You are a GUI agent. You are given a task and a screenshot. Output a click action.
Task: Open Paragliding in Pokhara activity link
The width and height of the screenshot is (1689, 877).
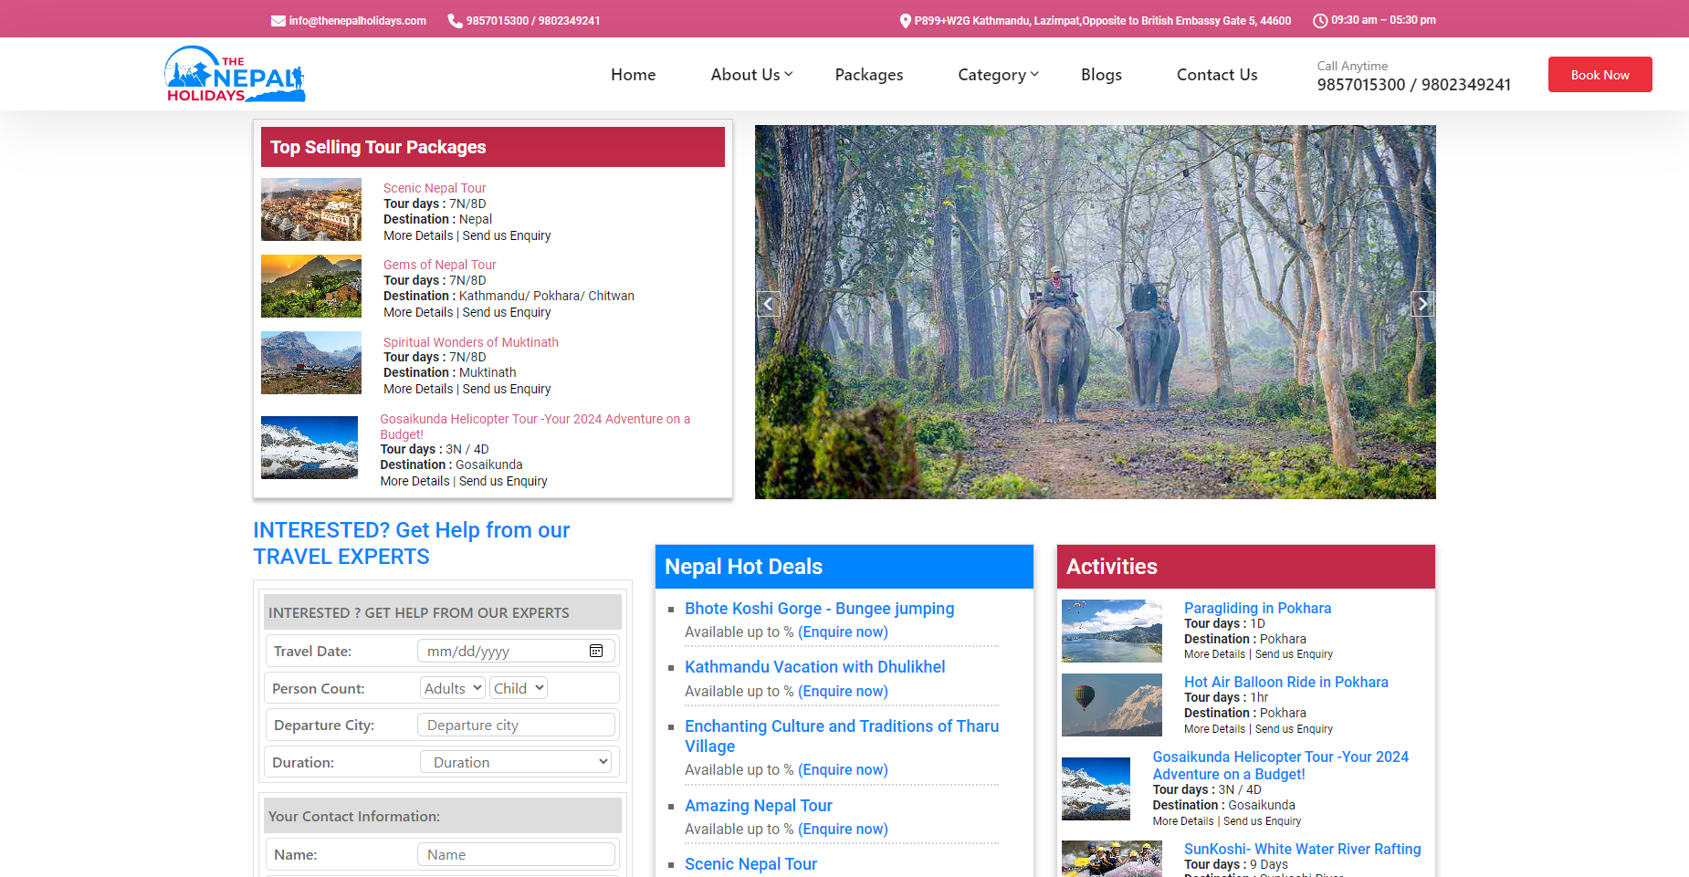1258,608
